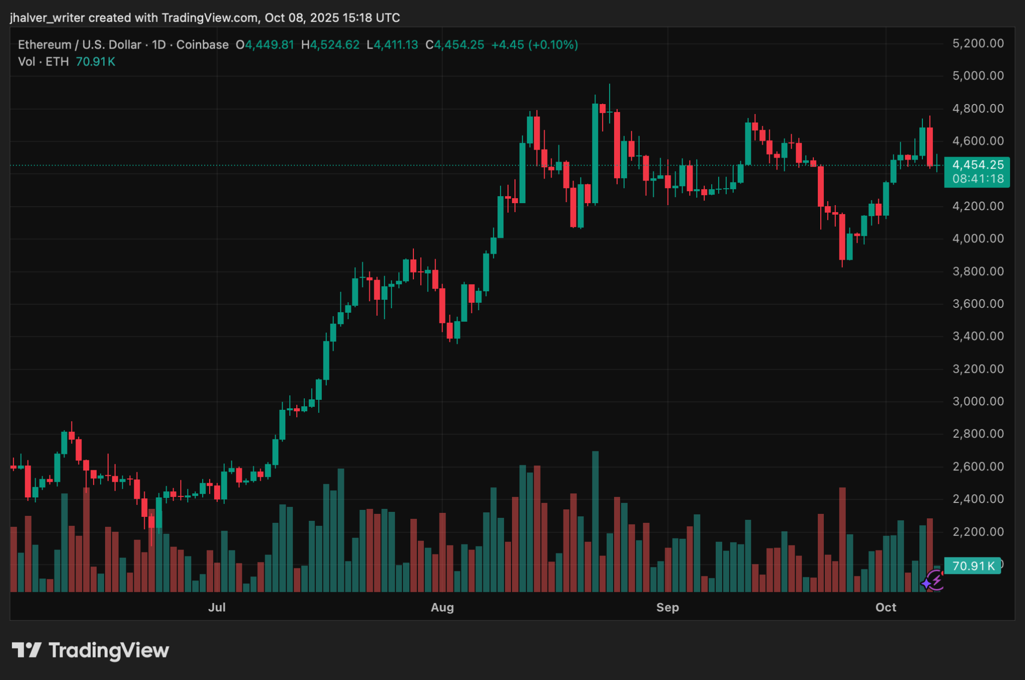Click the 70.91K volume value in the legend
The image size is (1025, 680).
pyautogui.click(x=96, y=62)
